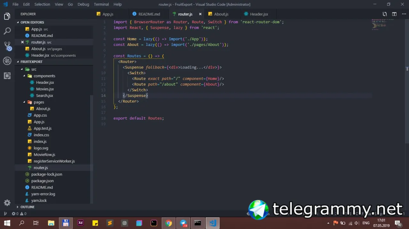The width and height of the screenshot is (409, 229).
Task: Open the Debug view in the activity bar
Action: tap(7, 61)
